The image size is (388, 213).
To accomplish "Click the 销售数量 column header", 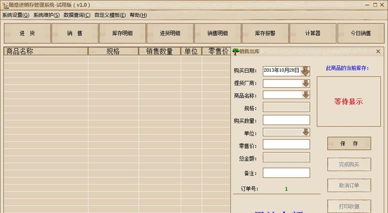I will coord(160,51).
